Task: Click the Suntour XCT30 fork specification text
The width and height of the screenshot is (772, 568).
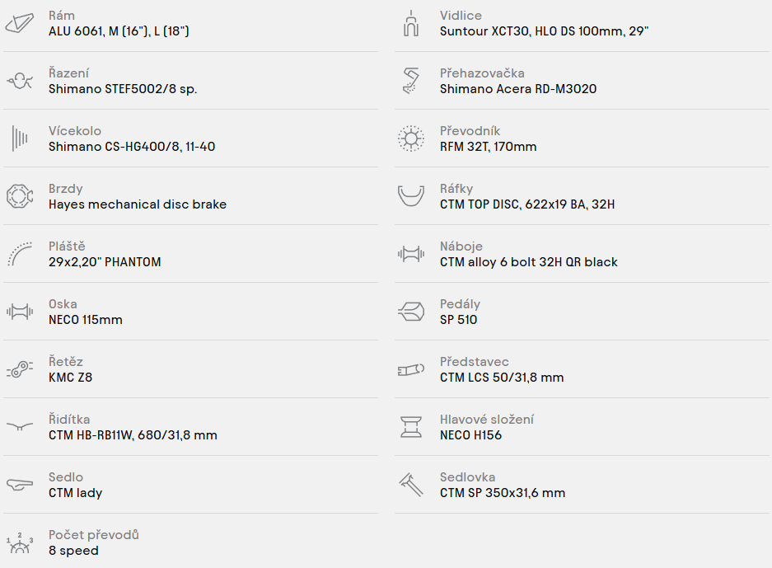Action: point(544,31)
